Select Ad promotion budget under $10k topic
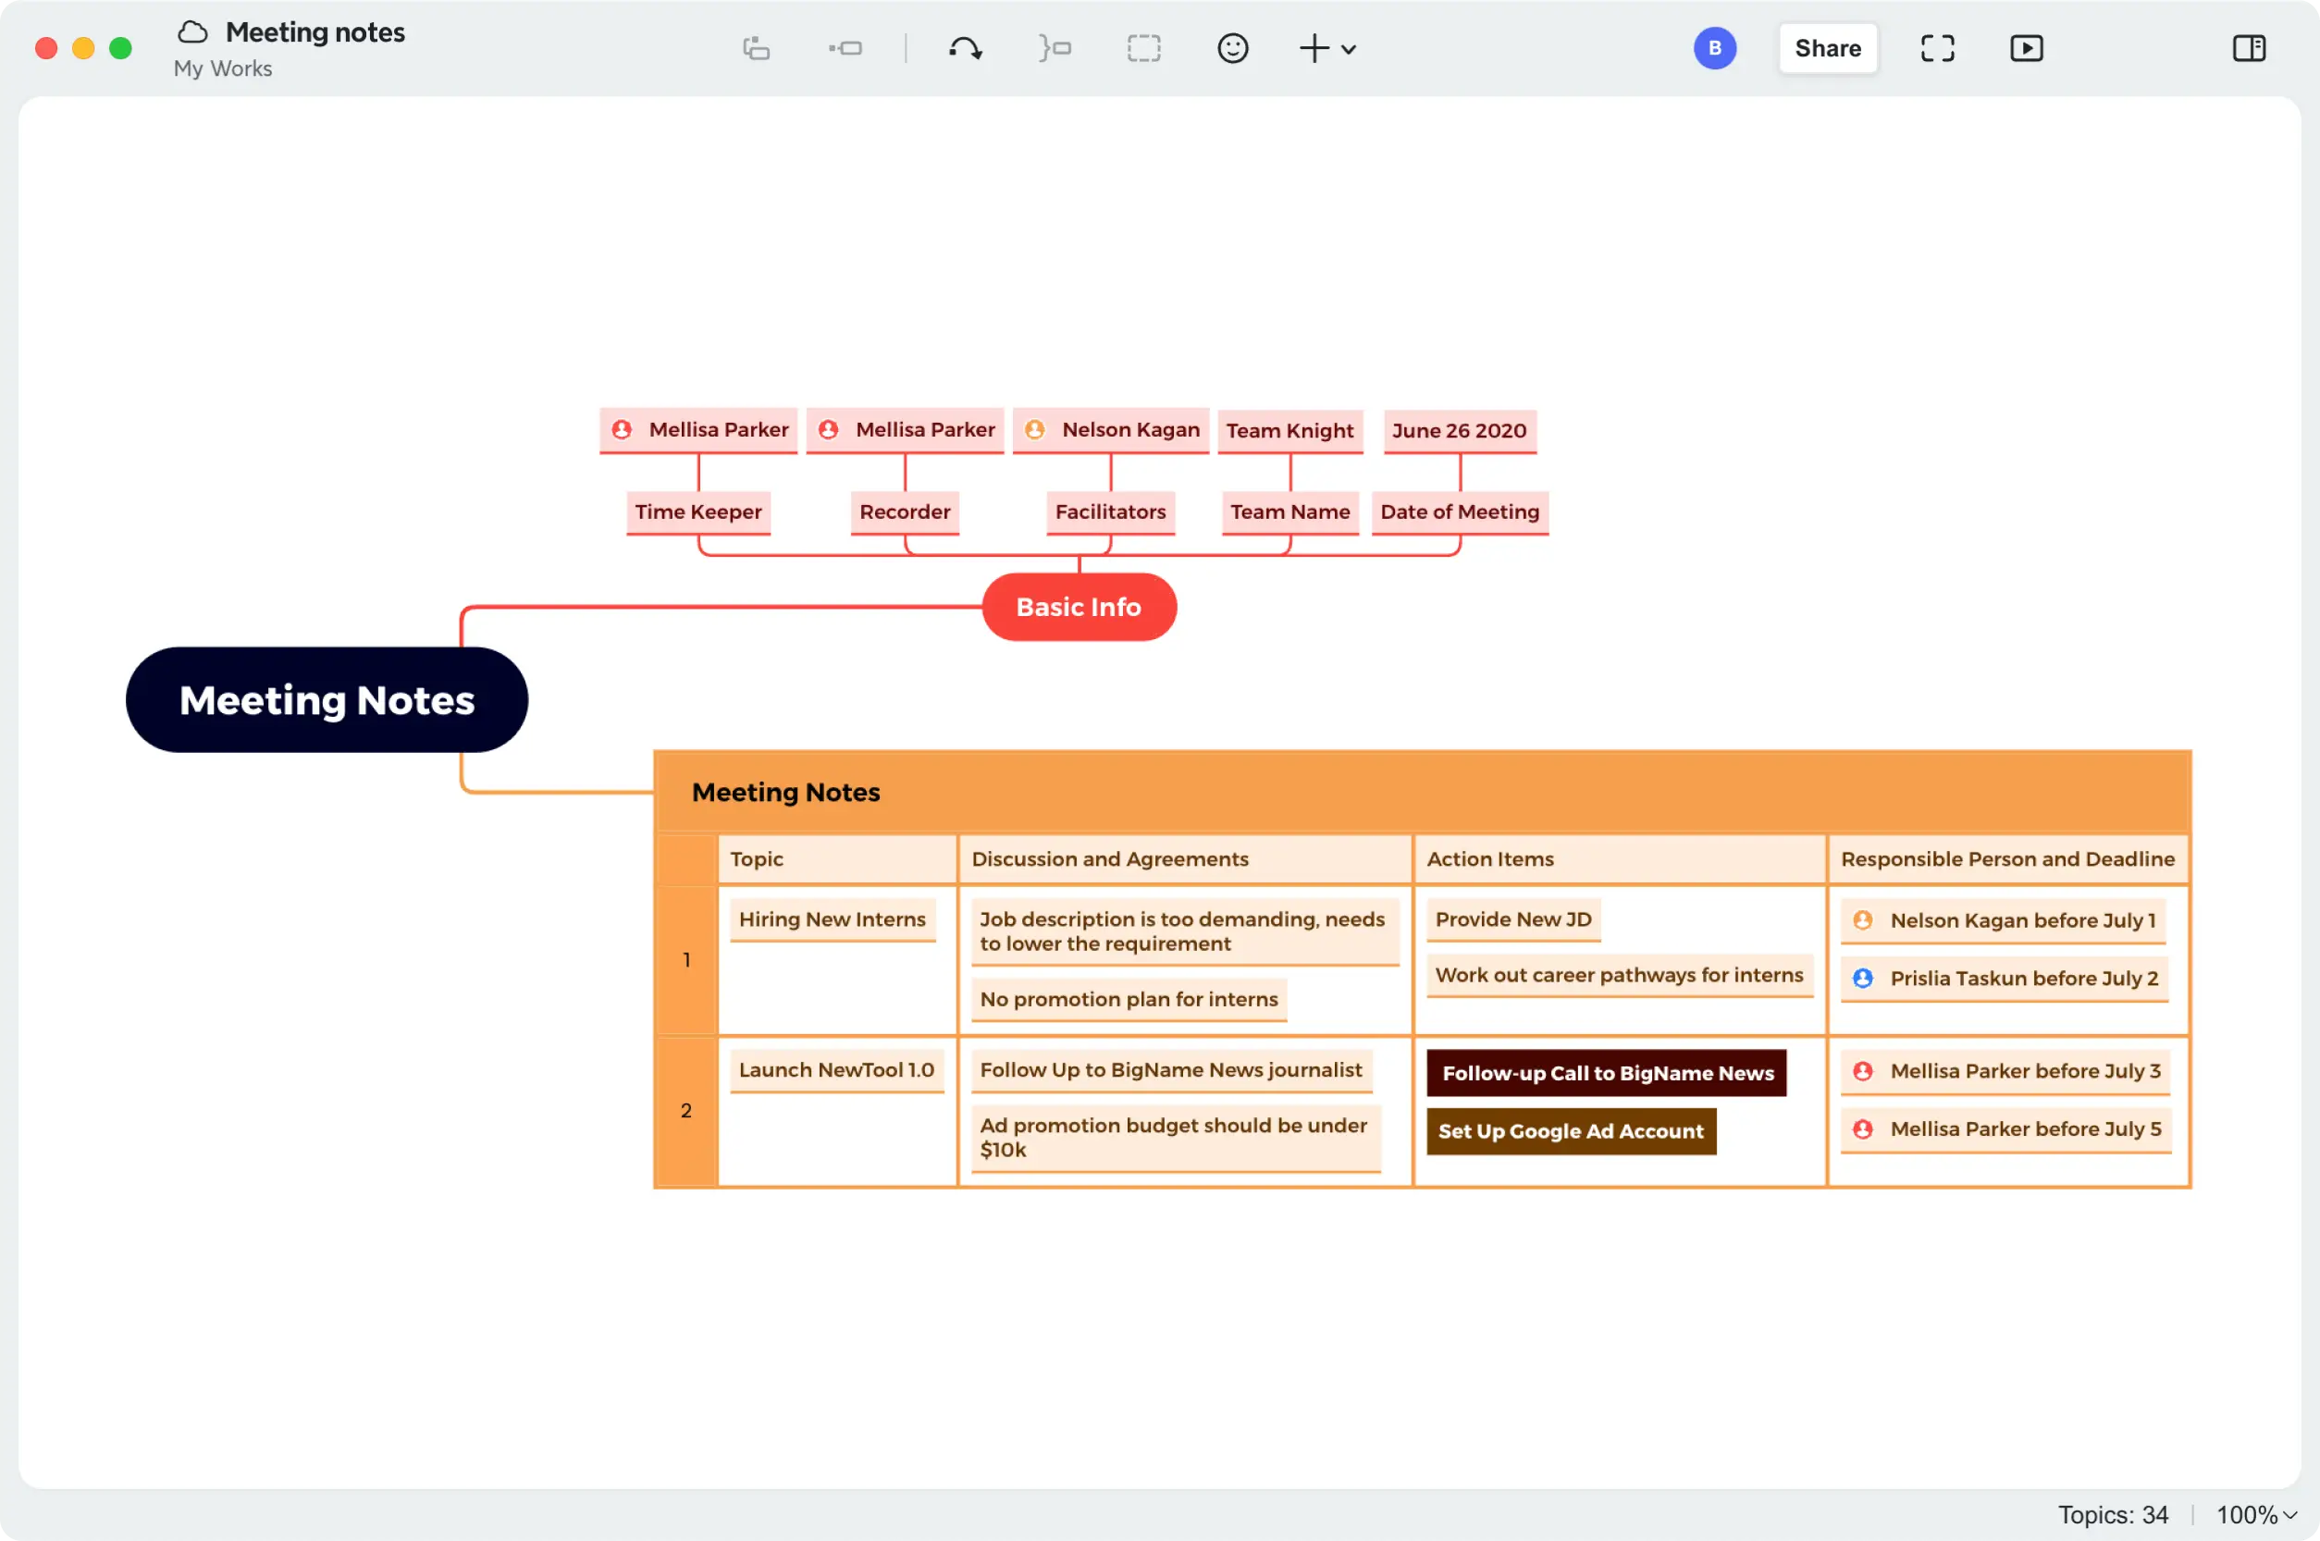This screenshot has width=2320, height=1541. 1177,1138
